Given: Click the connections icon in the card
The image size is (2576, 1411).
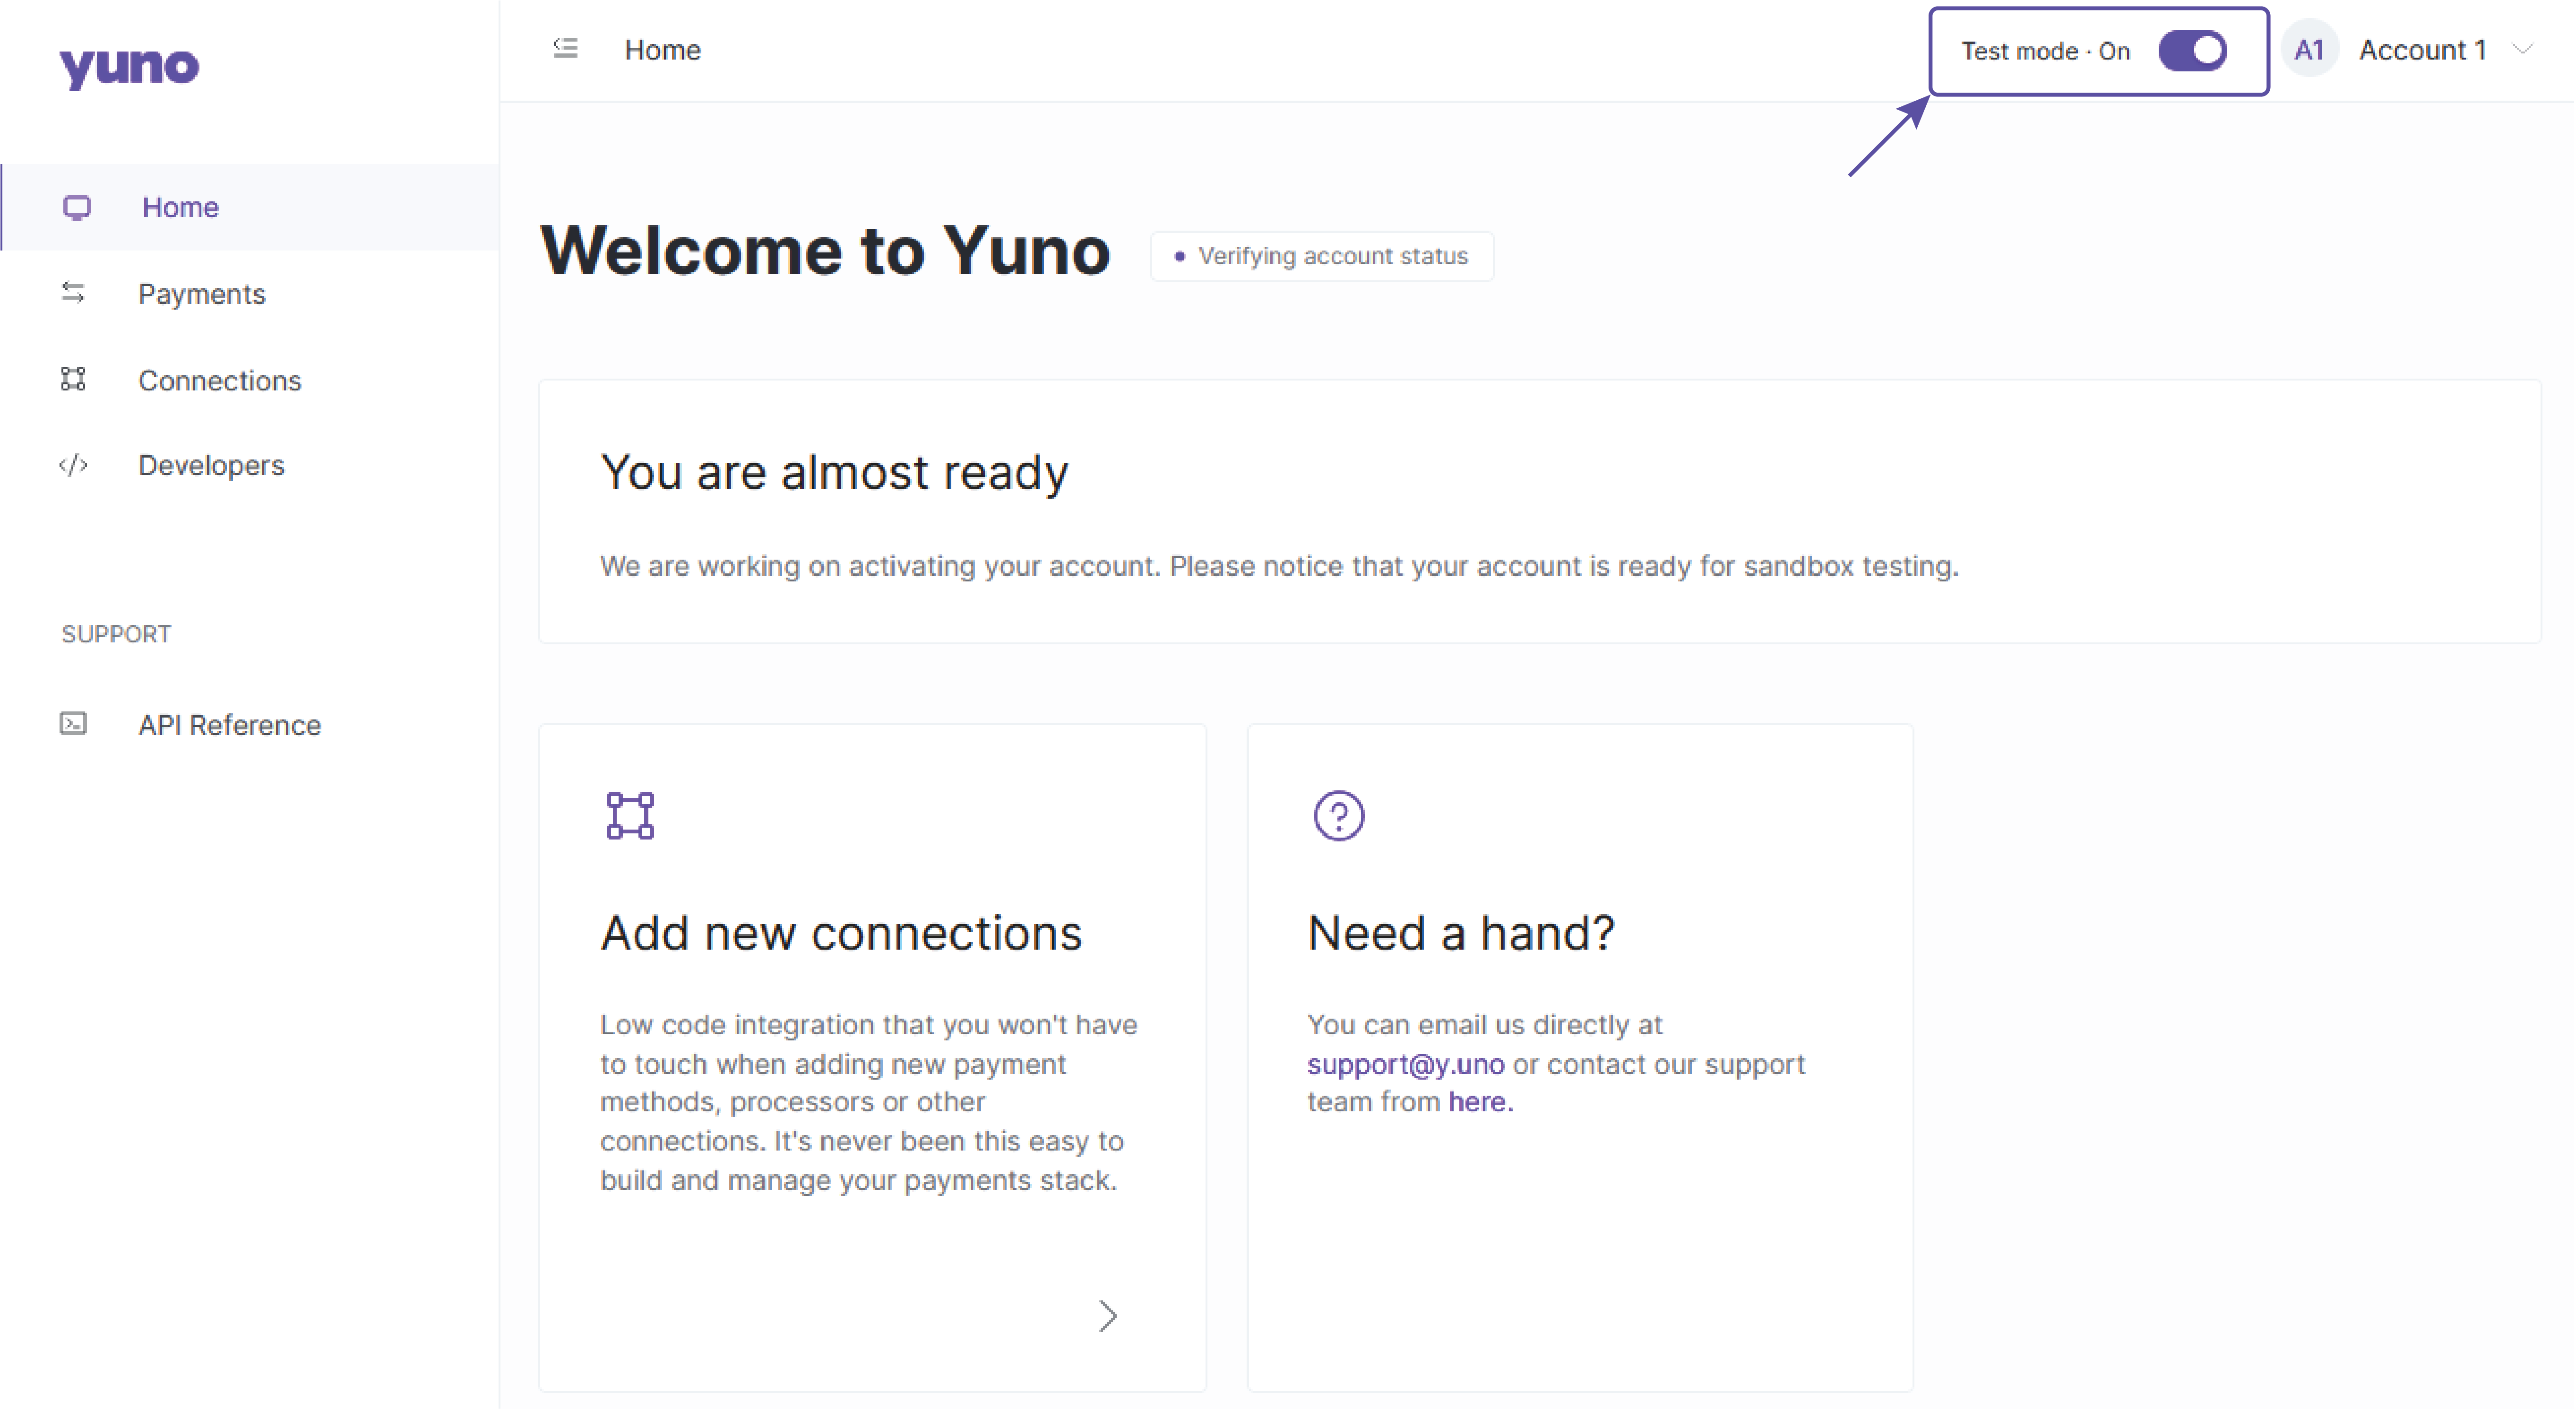Looking at the screenshot, I should pyautogui.click(x=630, y=816).
